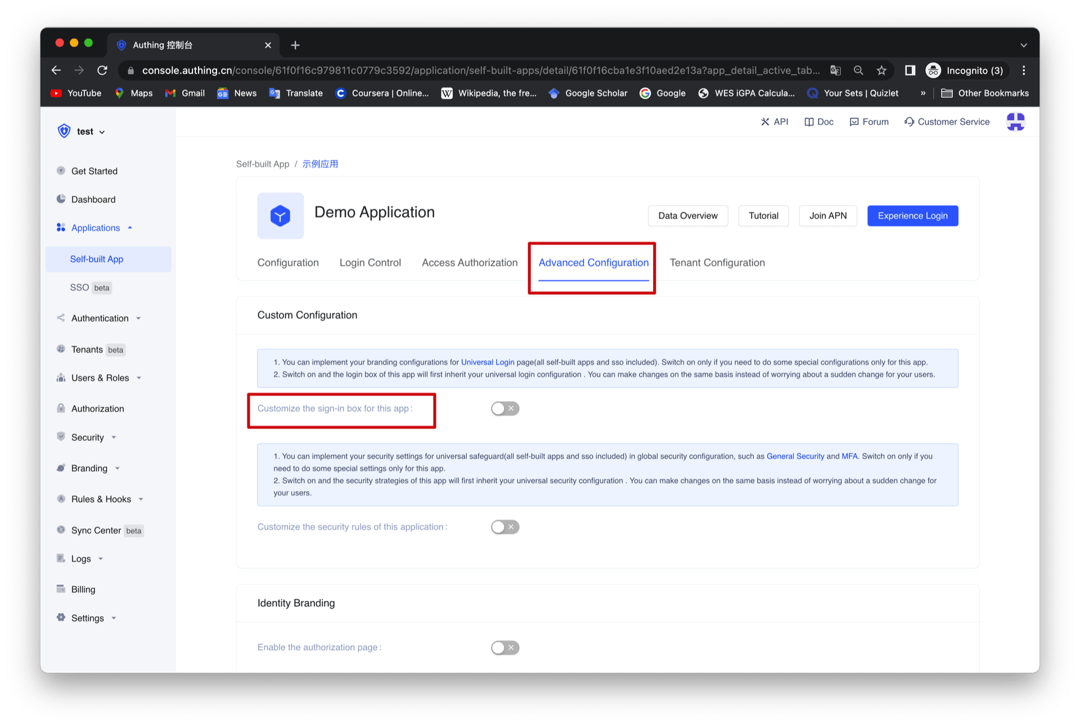Enable customize sign-in box toggle
Viewport: 1080px width, 726px height.
pyautogui.click(x=505, y=409)
